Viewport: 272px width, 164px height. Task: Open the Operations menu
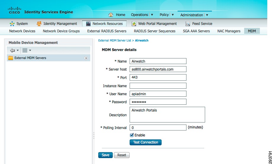coord(139,15)
